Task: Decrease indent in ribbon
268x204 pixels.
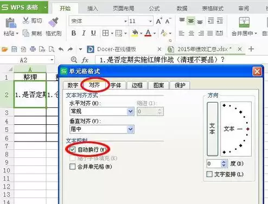Action: click(x=211, y=21)
